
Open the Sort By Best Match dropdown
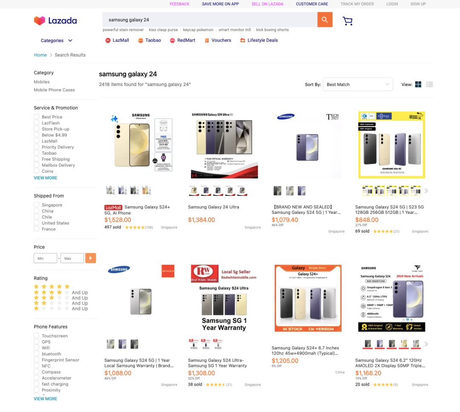pos(358,84)
